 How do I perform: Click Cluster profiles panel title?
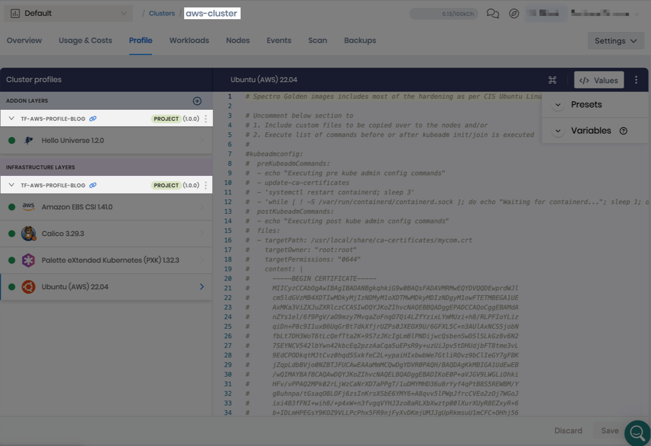(34, 80)
